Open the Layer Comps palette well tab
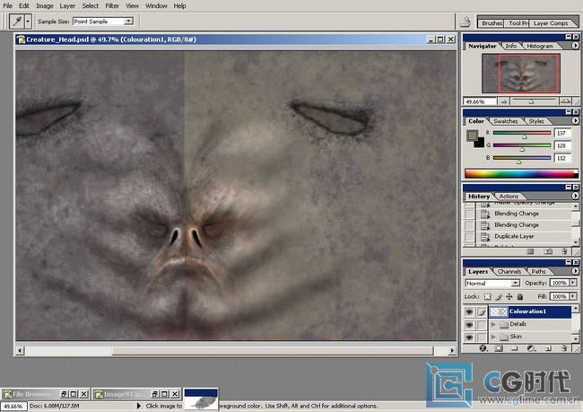 551,23
